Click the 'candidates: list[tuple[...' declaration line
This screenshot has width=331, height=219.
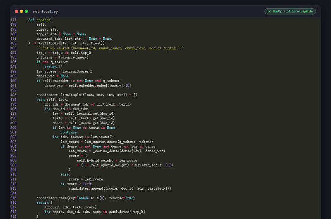pos(87,95)
